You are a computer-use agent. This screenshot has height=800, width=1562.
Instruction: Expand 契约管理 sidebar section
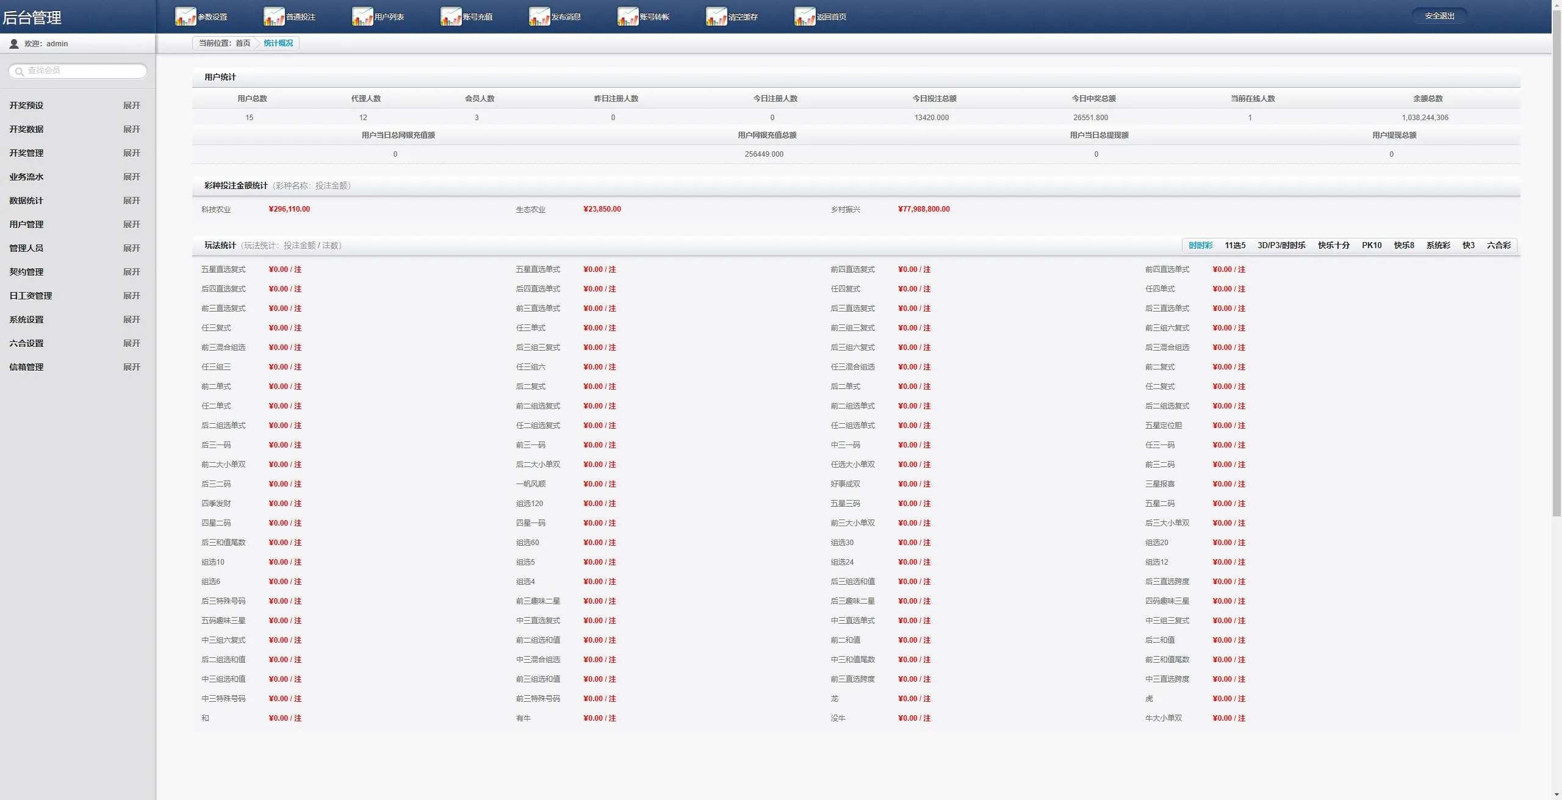click(x=131, y=272)
